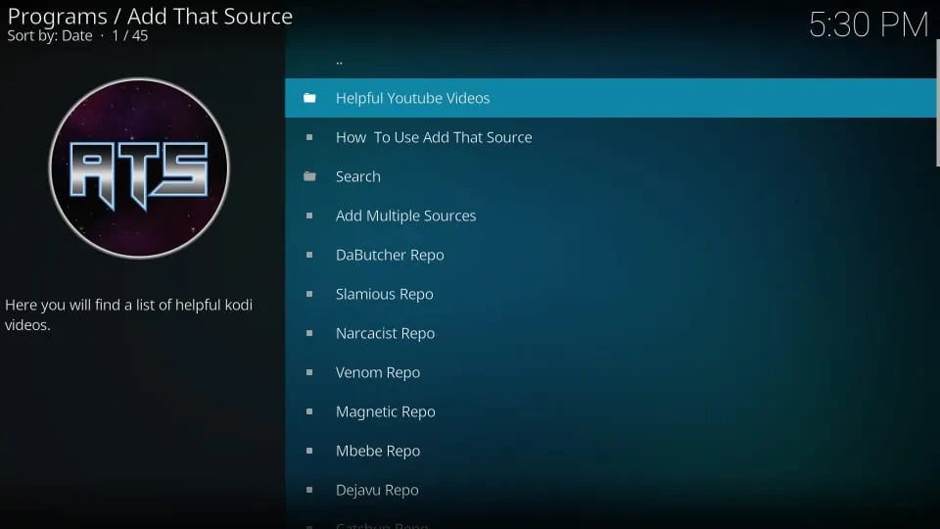
Task: Click the bullet icon beside Magnetic Repo
Action: pyautogui.click(x=309, y=411)
